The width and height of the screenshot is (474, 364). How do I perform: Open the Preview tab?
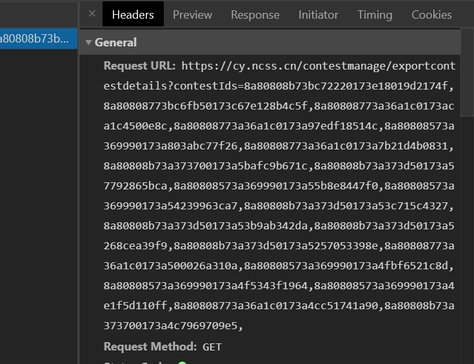click(192, 15)
